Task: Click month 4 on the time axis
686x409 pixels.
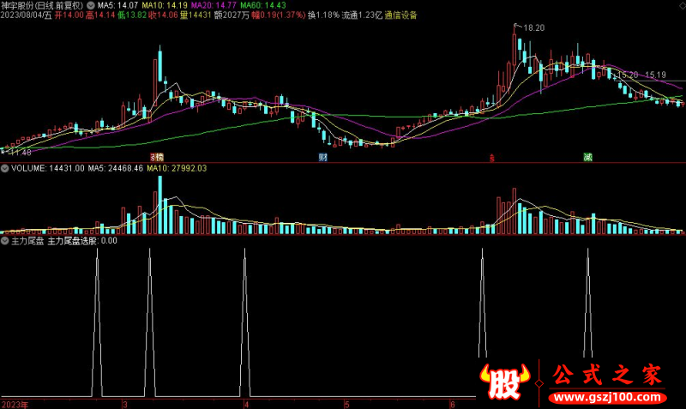Action: [x=247, y=405]
